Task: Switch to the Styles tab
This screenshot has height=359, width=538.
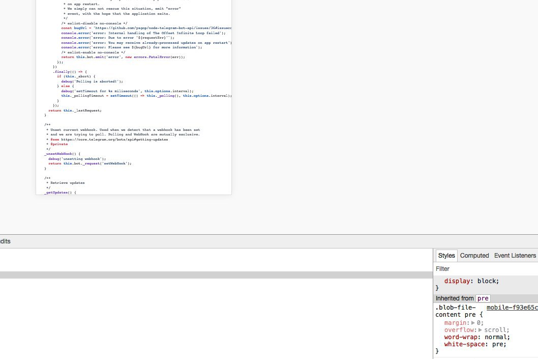Action: (446, 256)
